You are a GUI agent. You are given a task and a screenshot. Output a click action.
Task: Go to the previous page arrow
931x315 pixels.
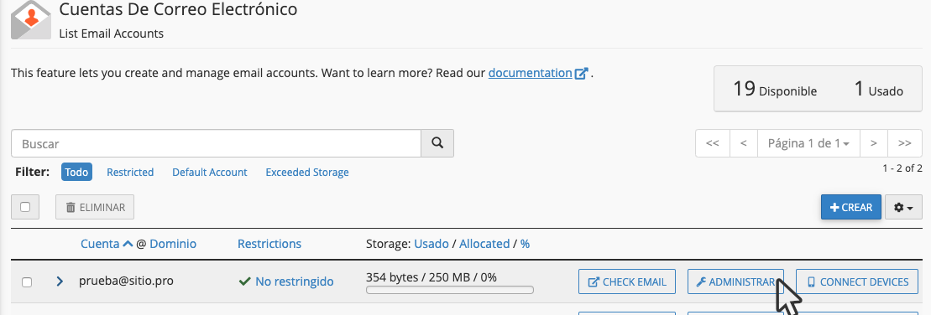(x=744, y=143)
